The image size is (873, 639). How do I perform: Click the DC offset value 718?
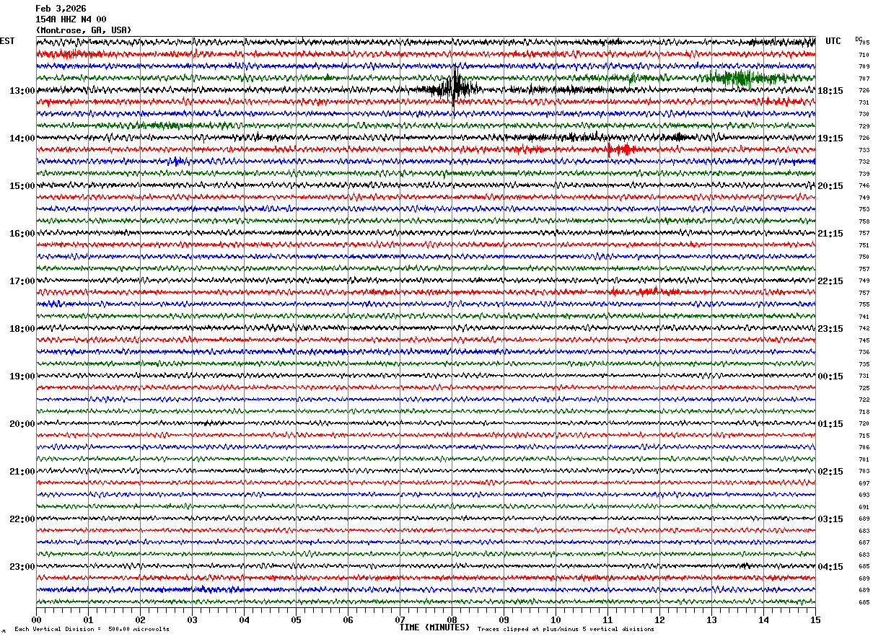[x=864, y=412]
